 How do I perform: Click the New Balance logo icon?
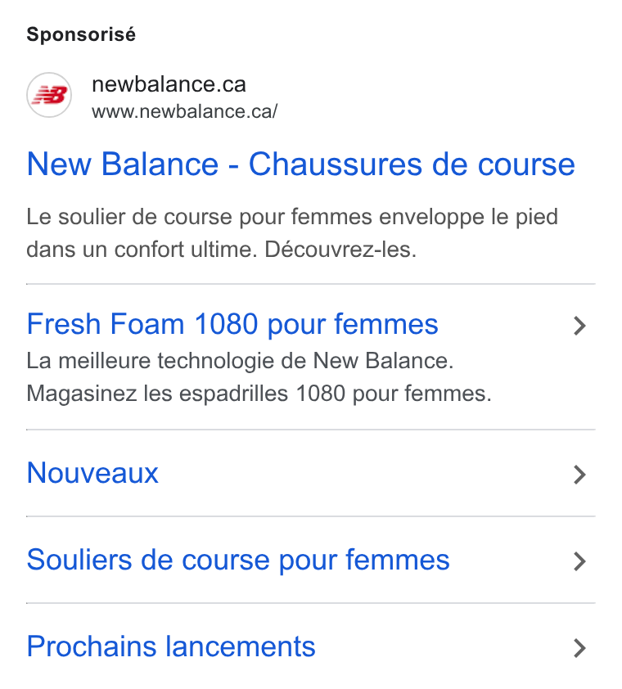[49, 95]
